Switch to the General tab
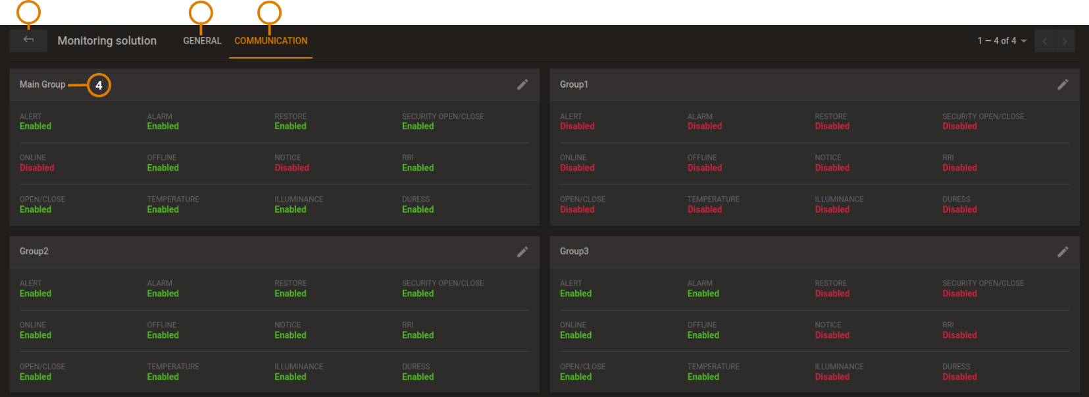The image size is (1089, 397). pyautogui.click(x=202, y=41)
